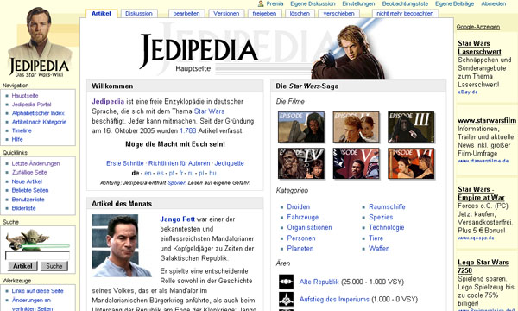Open the Jango Fett portrait image

pyautogui.click(x=122, y=245)
